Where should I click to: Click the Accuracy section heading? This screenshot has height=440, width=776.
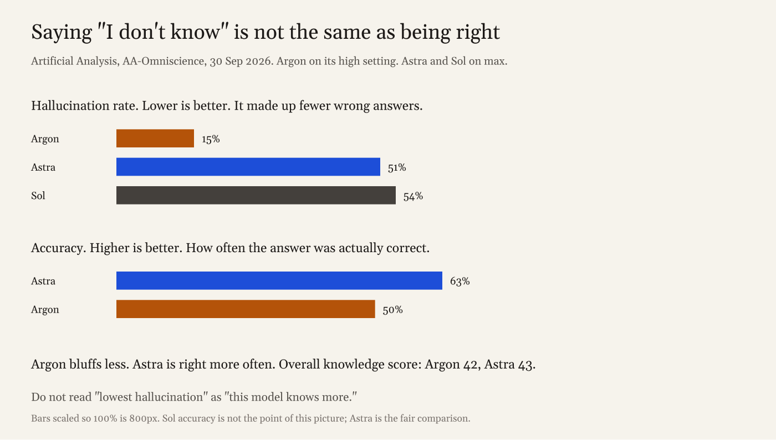click(231, 248)
